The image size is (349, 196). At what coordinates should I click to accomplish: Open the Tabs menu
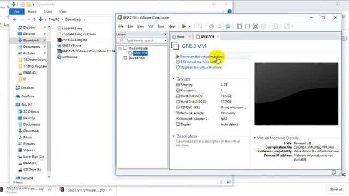[x=161, y=27]
